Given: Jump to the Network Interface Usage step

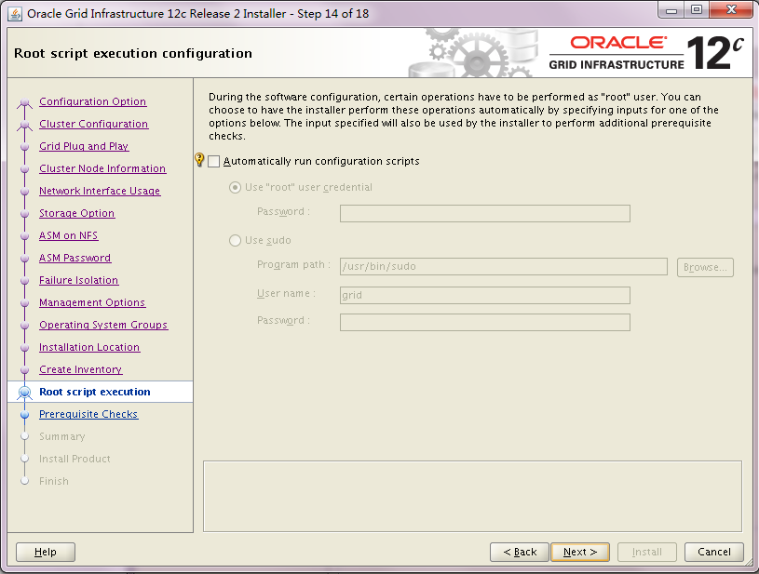Looking at the screenshot, I should (x=100, y=192).
